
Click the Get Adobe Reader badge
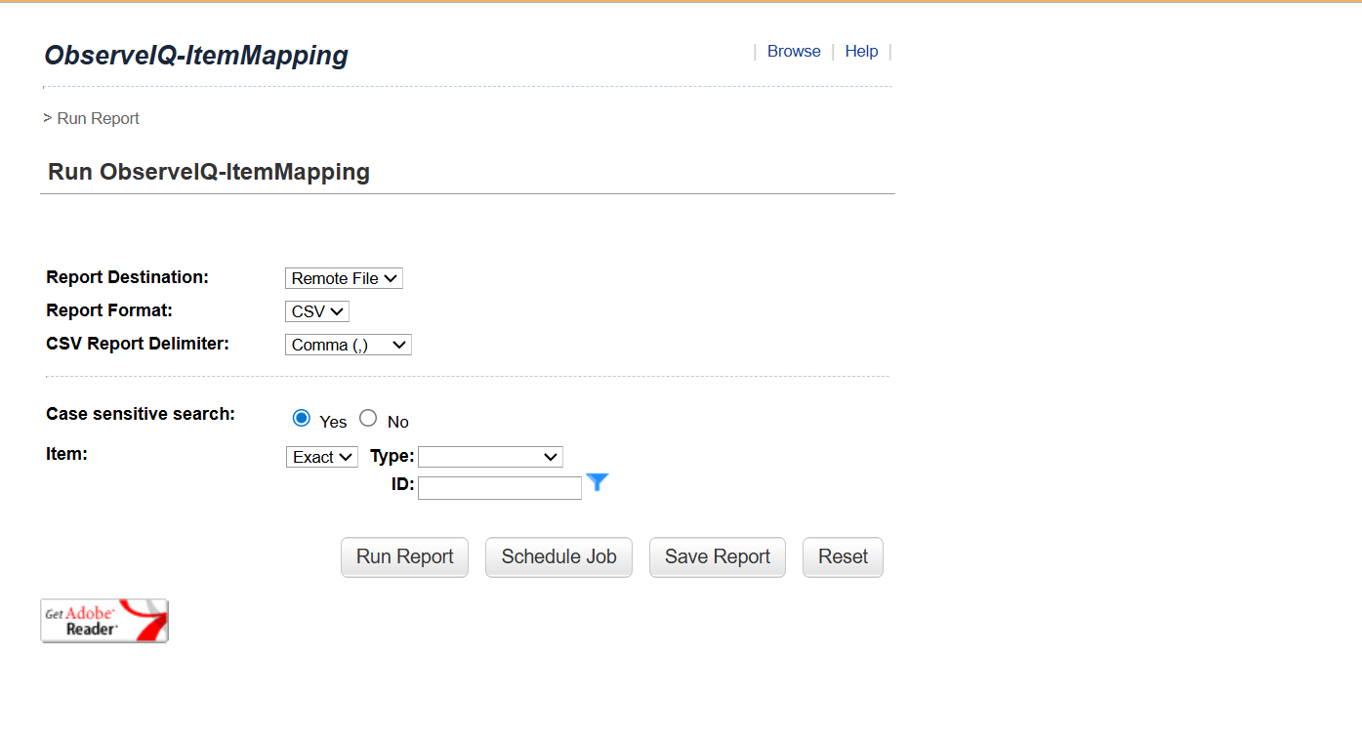(104, 621)
